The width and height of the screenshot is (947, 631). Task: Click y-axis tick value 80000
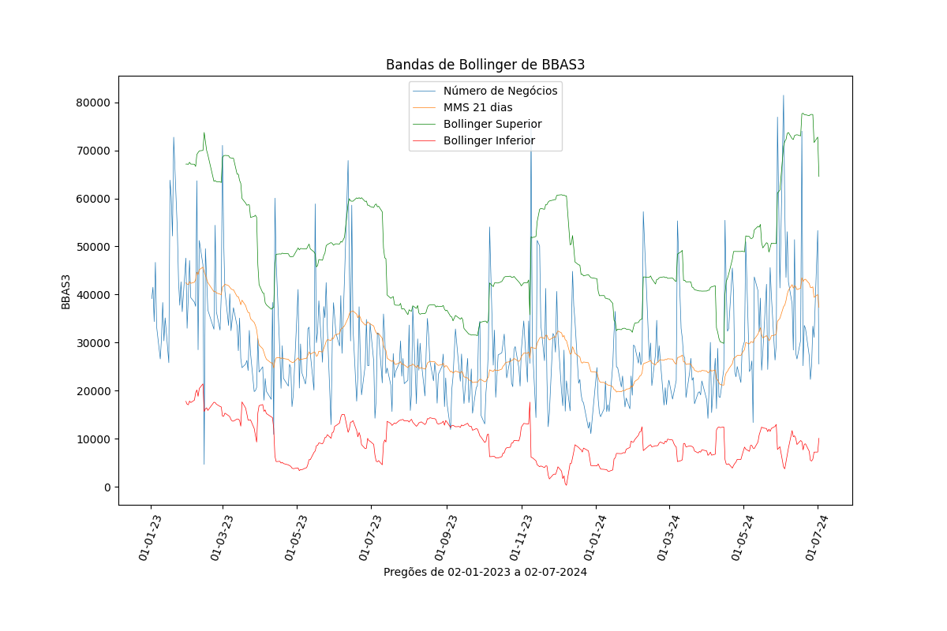(94, 103)
